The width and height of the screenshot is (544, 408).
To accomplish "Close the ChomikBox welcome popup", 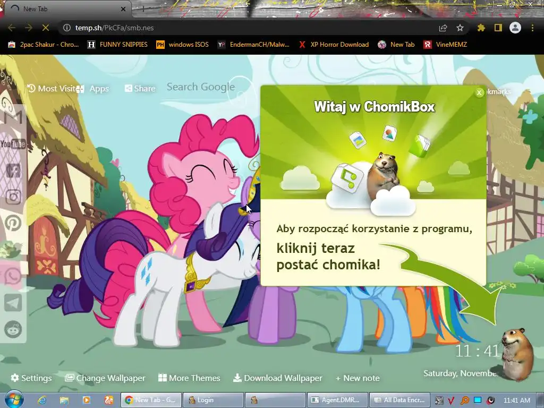I will [479, 92].
